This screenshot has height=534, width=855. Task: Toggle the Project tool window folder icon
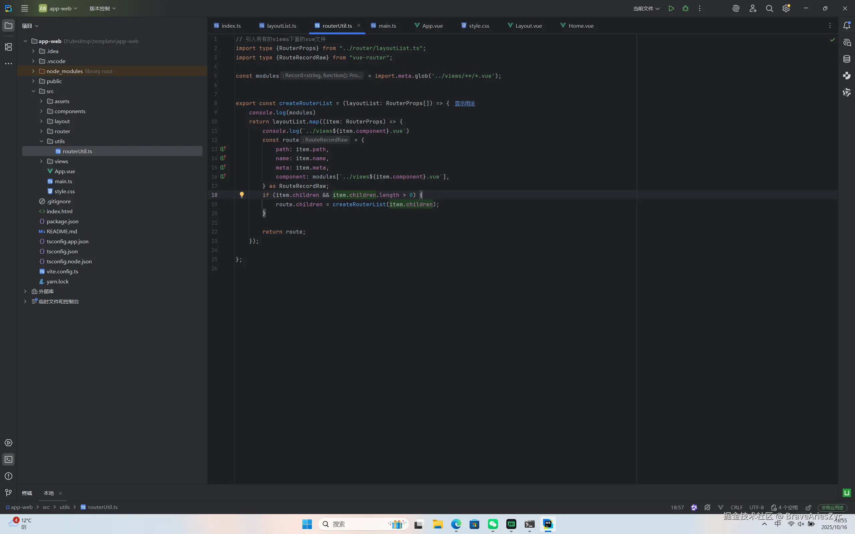pyautogui.click(x=8, y=25)
